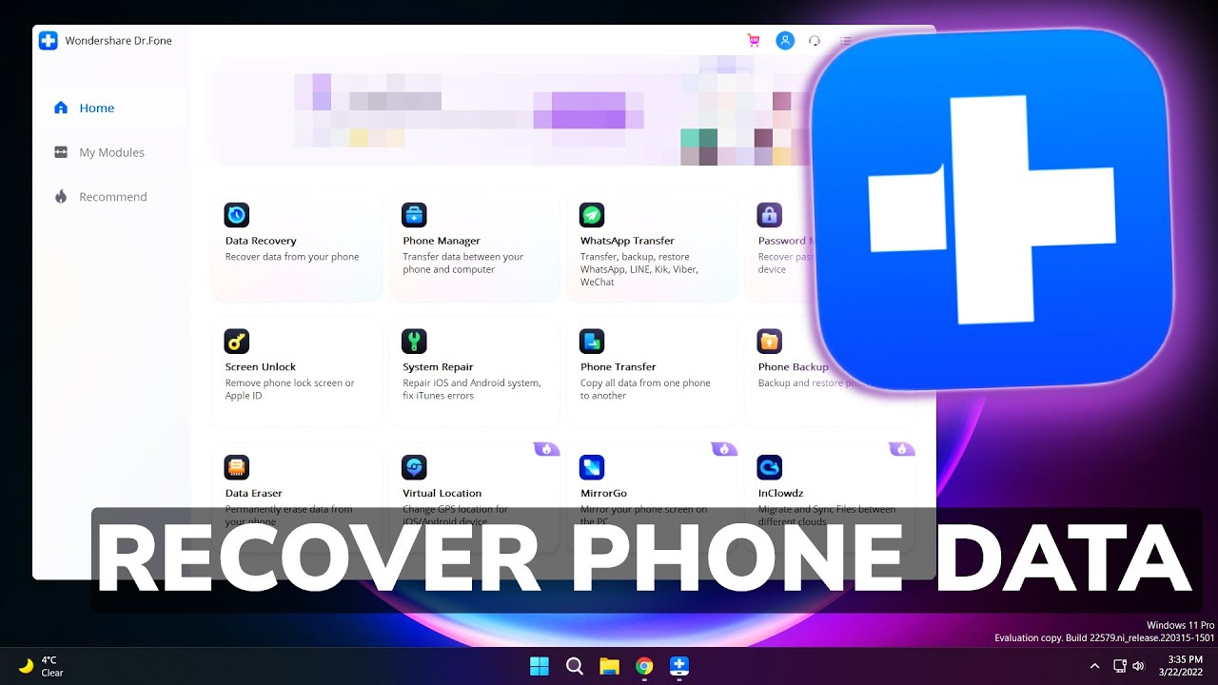Click 'Remove phone lock screen or Apple ID' text

[290, 389]
